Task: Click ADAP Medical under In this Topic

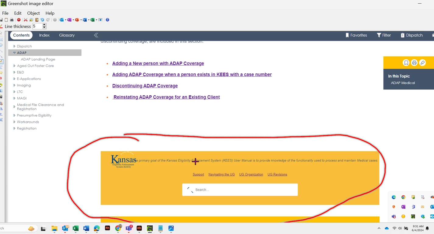Action: tap(403, 83)
